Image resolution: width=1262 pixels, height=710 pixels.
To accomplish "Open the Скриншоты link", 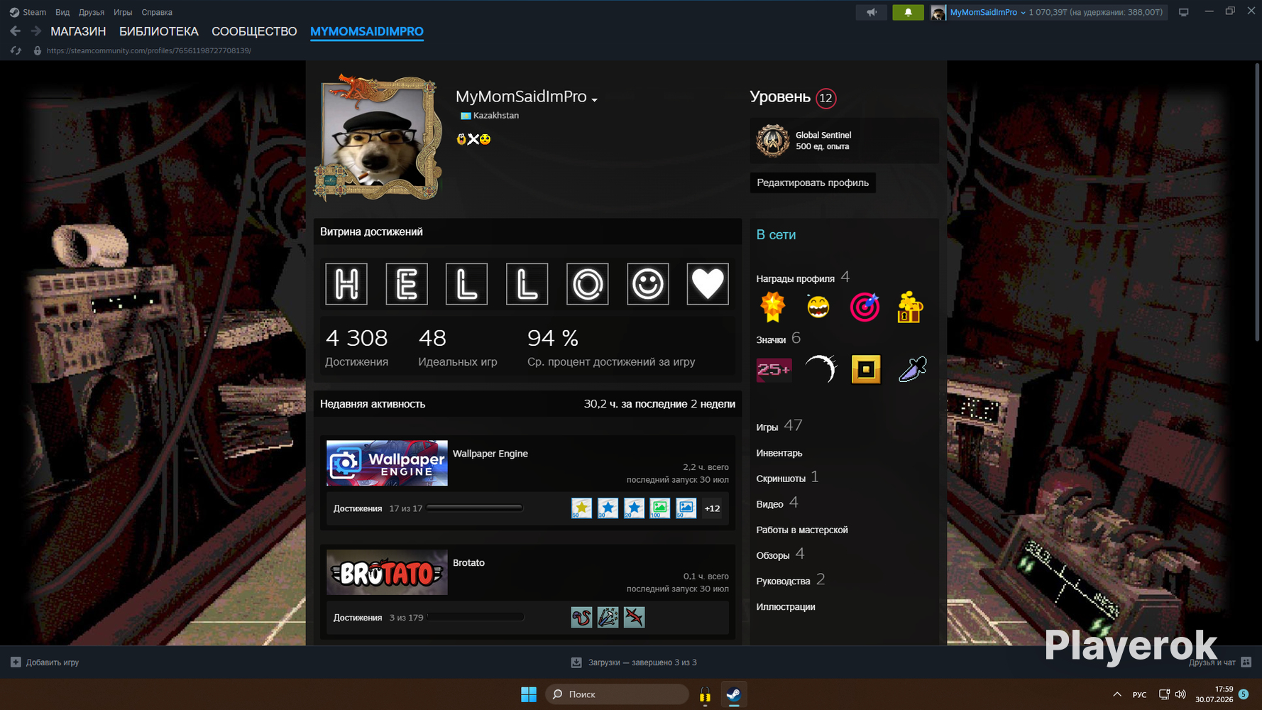I will (x=781, y=479).
